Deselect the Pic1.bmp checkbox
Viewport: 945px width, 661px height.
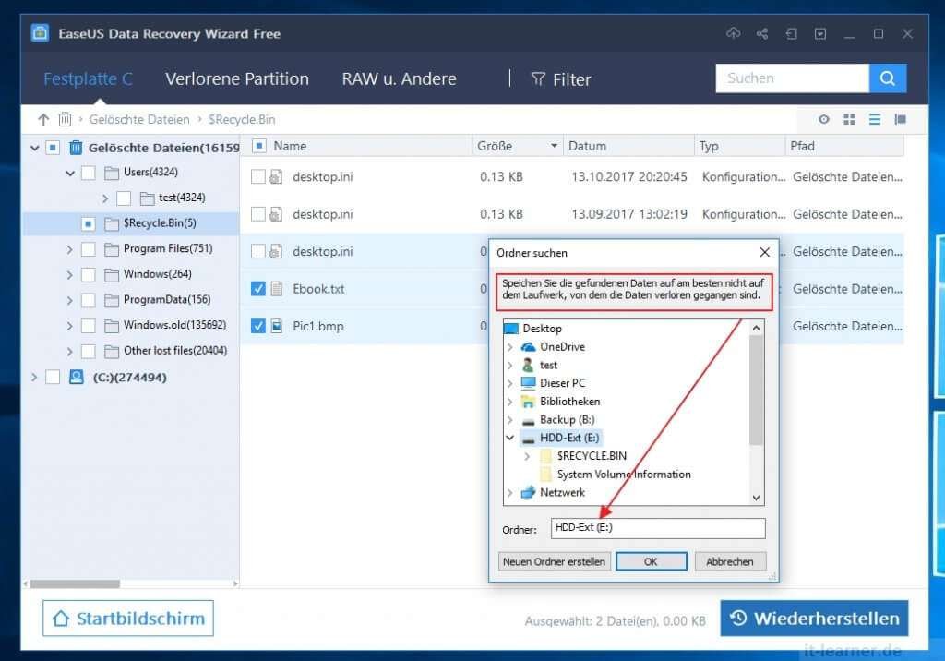[258, 325]
